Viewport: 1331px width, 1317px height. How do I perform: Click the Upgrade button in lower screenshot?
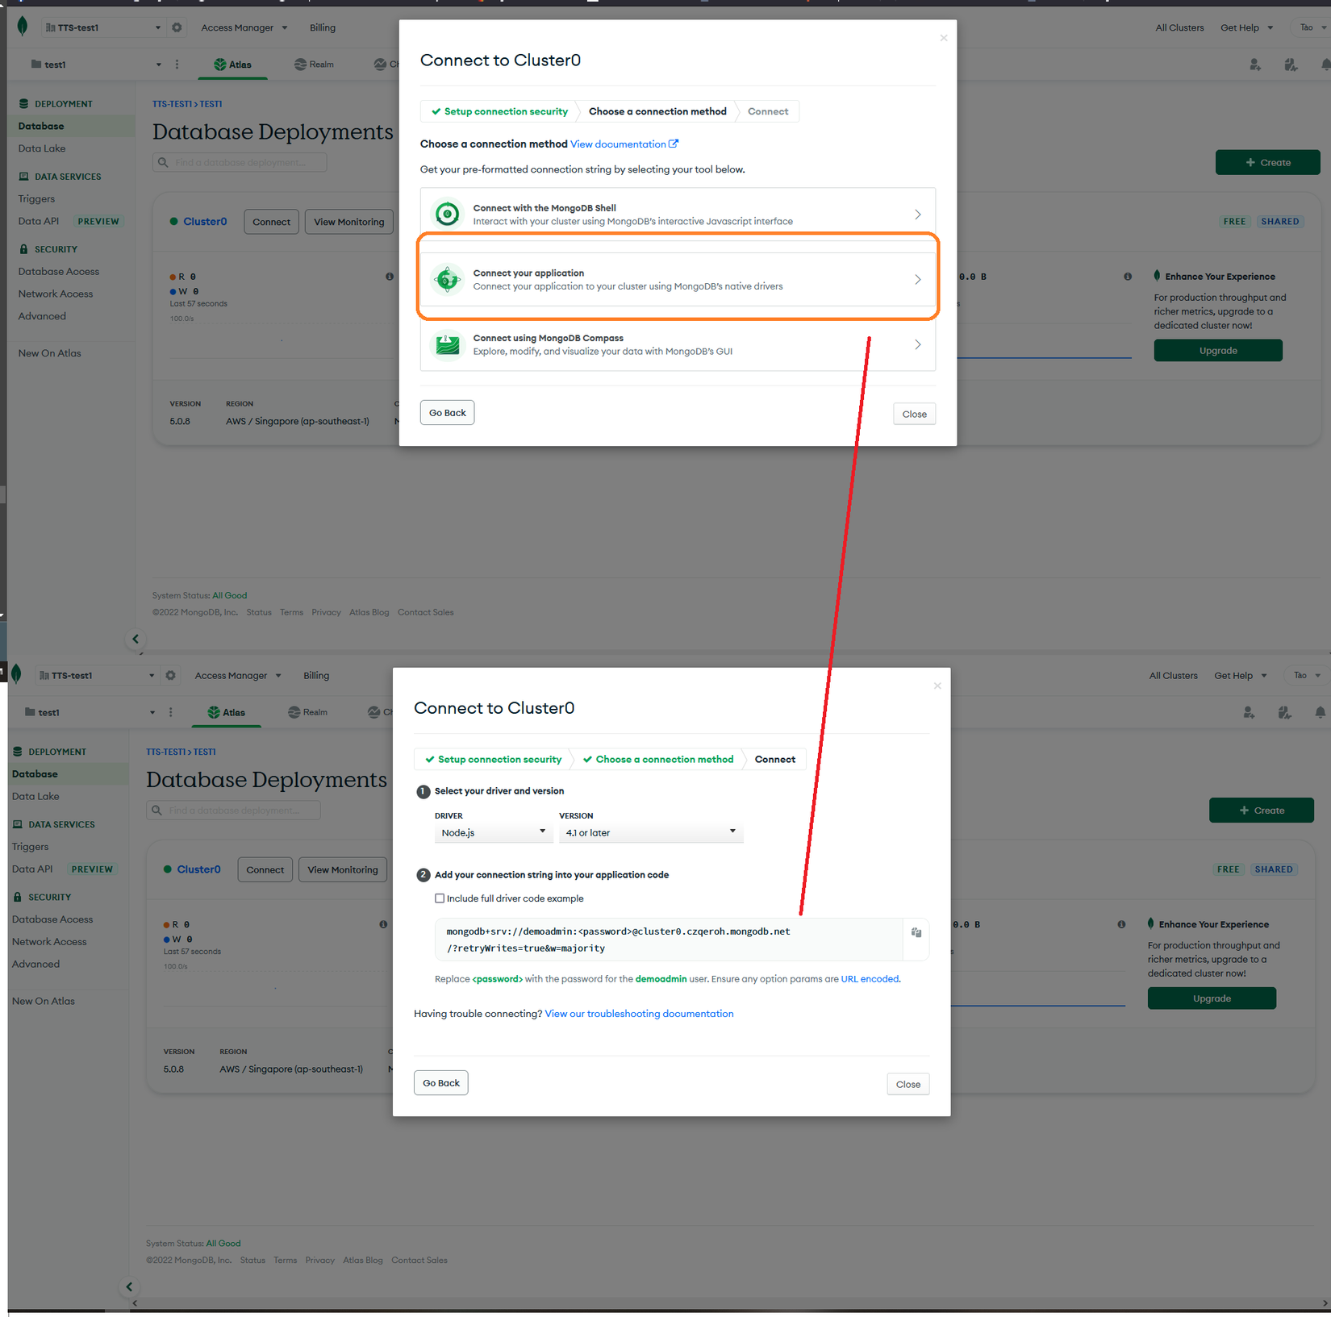[1212, 998]
